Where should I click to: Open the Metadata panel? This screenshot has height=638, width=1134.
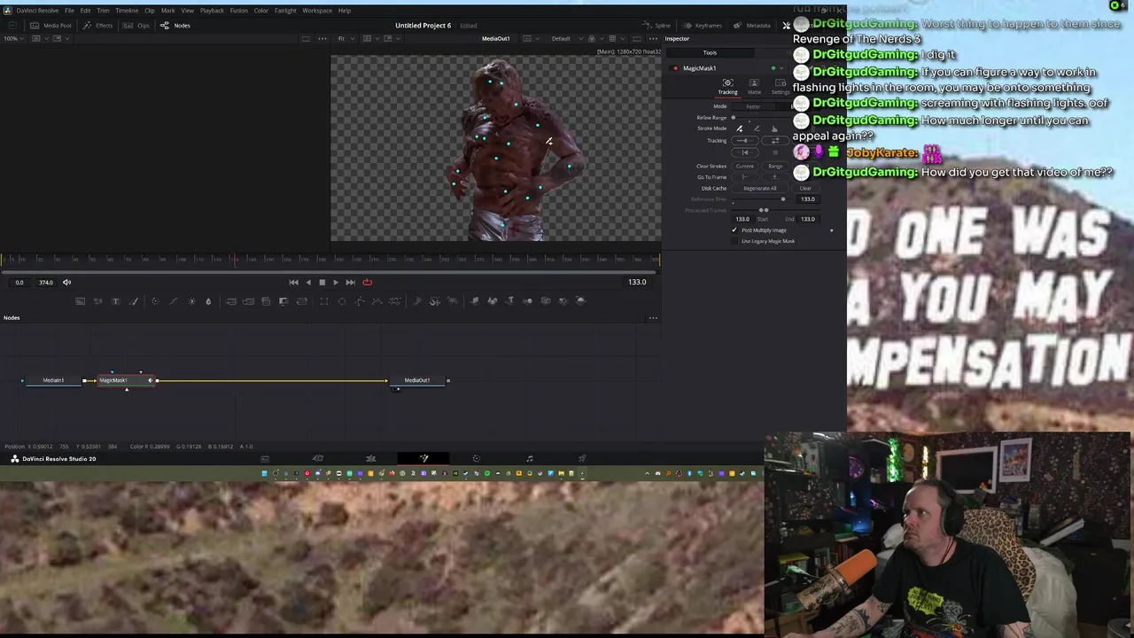click(x=752, y=25)
